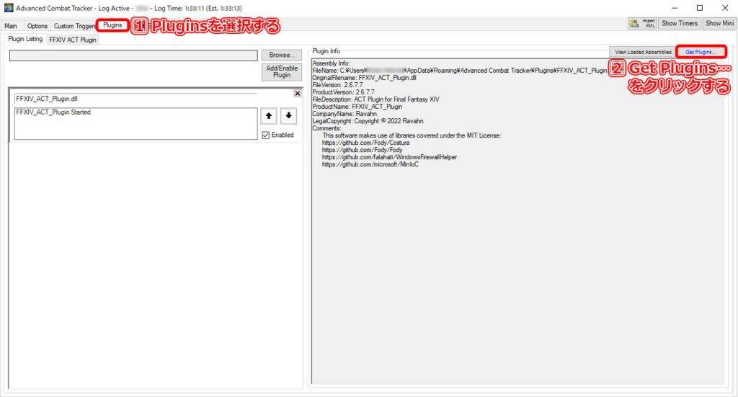Click the View Loaded Assemblies button

(x=643, y=52)
